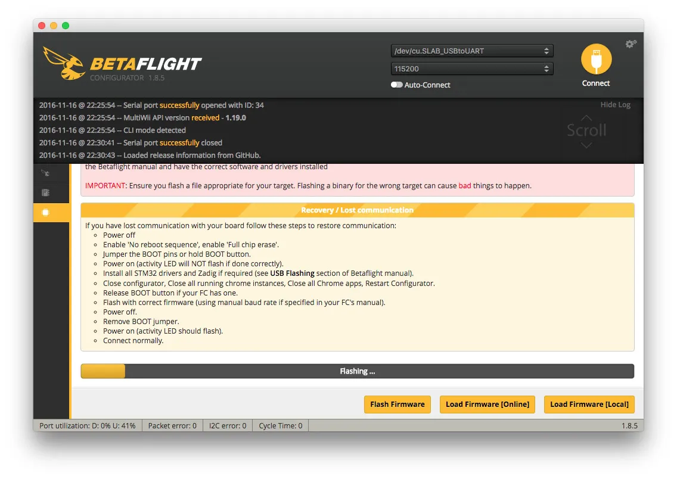Open the serial port /dev/cu.SLAB_USBtoUART dropdown

coord(471,51)
